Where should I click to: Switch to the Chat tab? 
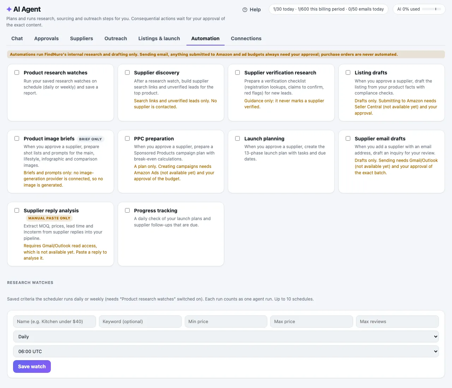click(x=17, y=38)
